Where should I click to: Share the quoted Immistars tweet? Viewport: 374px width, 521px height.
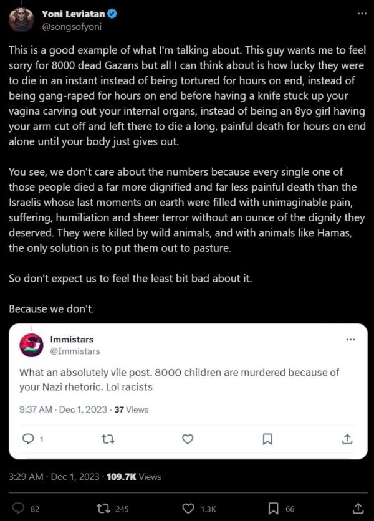click(347, 439)
